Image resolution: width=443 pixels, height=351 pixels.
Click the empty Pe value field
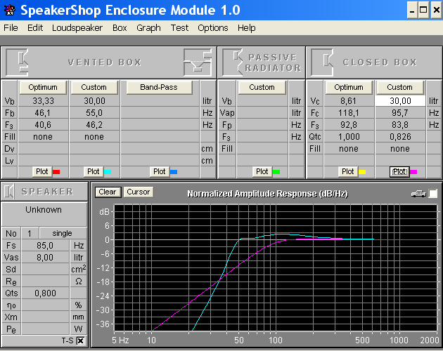[45, 329]
